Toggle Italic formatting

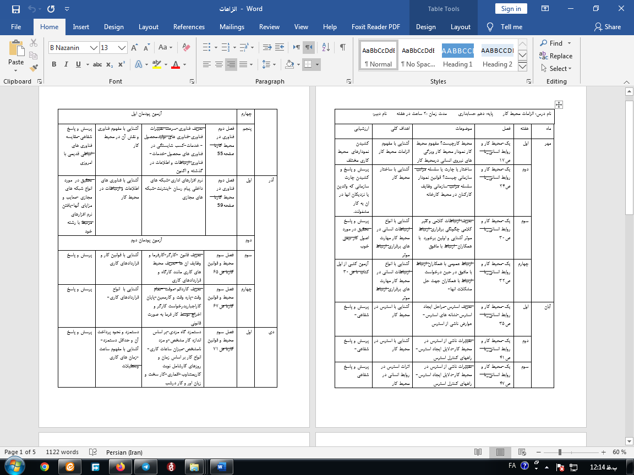67,64
